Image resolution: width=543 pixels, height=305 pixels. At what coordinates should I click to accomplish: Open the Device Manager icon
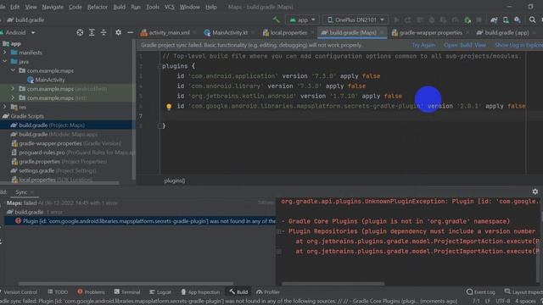pos(506,20)
